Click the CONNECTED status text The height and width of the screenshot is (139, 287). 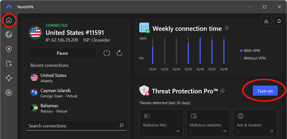[56, 25]
